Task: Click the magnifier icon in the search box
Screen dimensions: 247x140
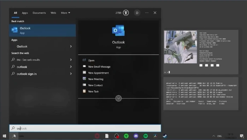Action: 13,128
